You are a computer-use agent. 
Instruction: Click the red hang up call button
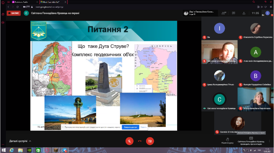[140, 141]
